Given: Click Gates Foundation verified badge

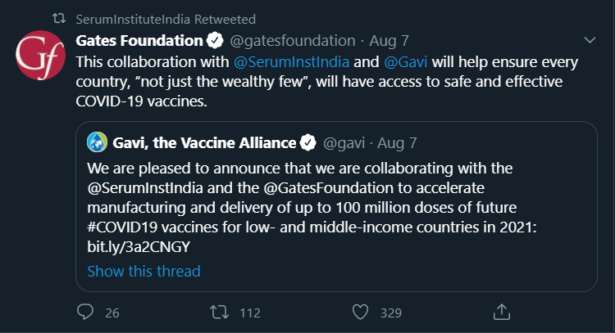Looking at the screenshot, I should (215, 40).
